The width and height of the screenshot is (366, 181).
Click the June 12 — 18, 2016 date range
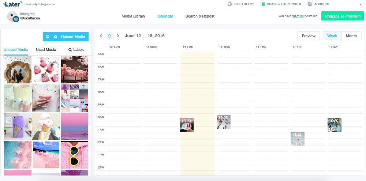coord(145,36)
